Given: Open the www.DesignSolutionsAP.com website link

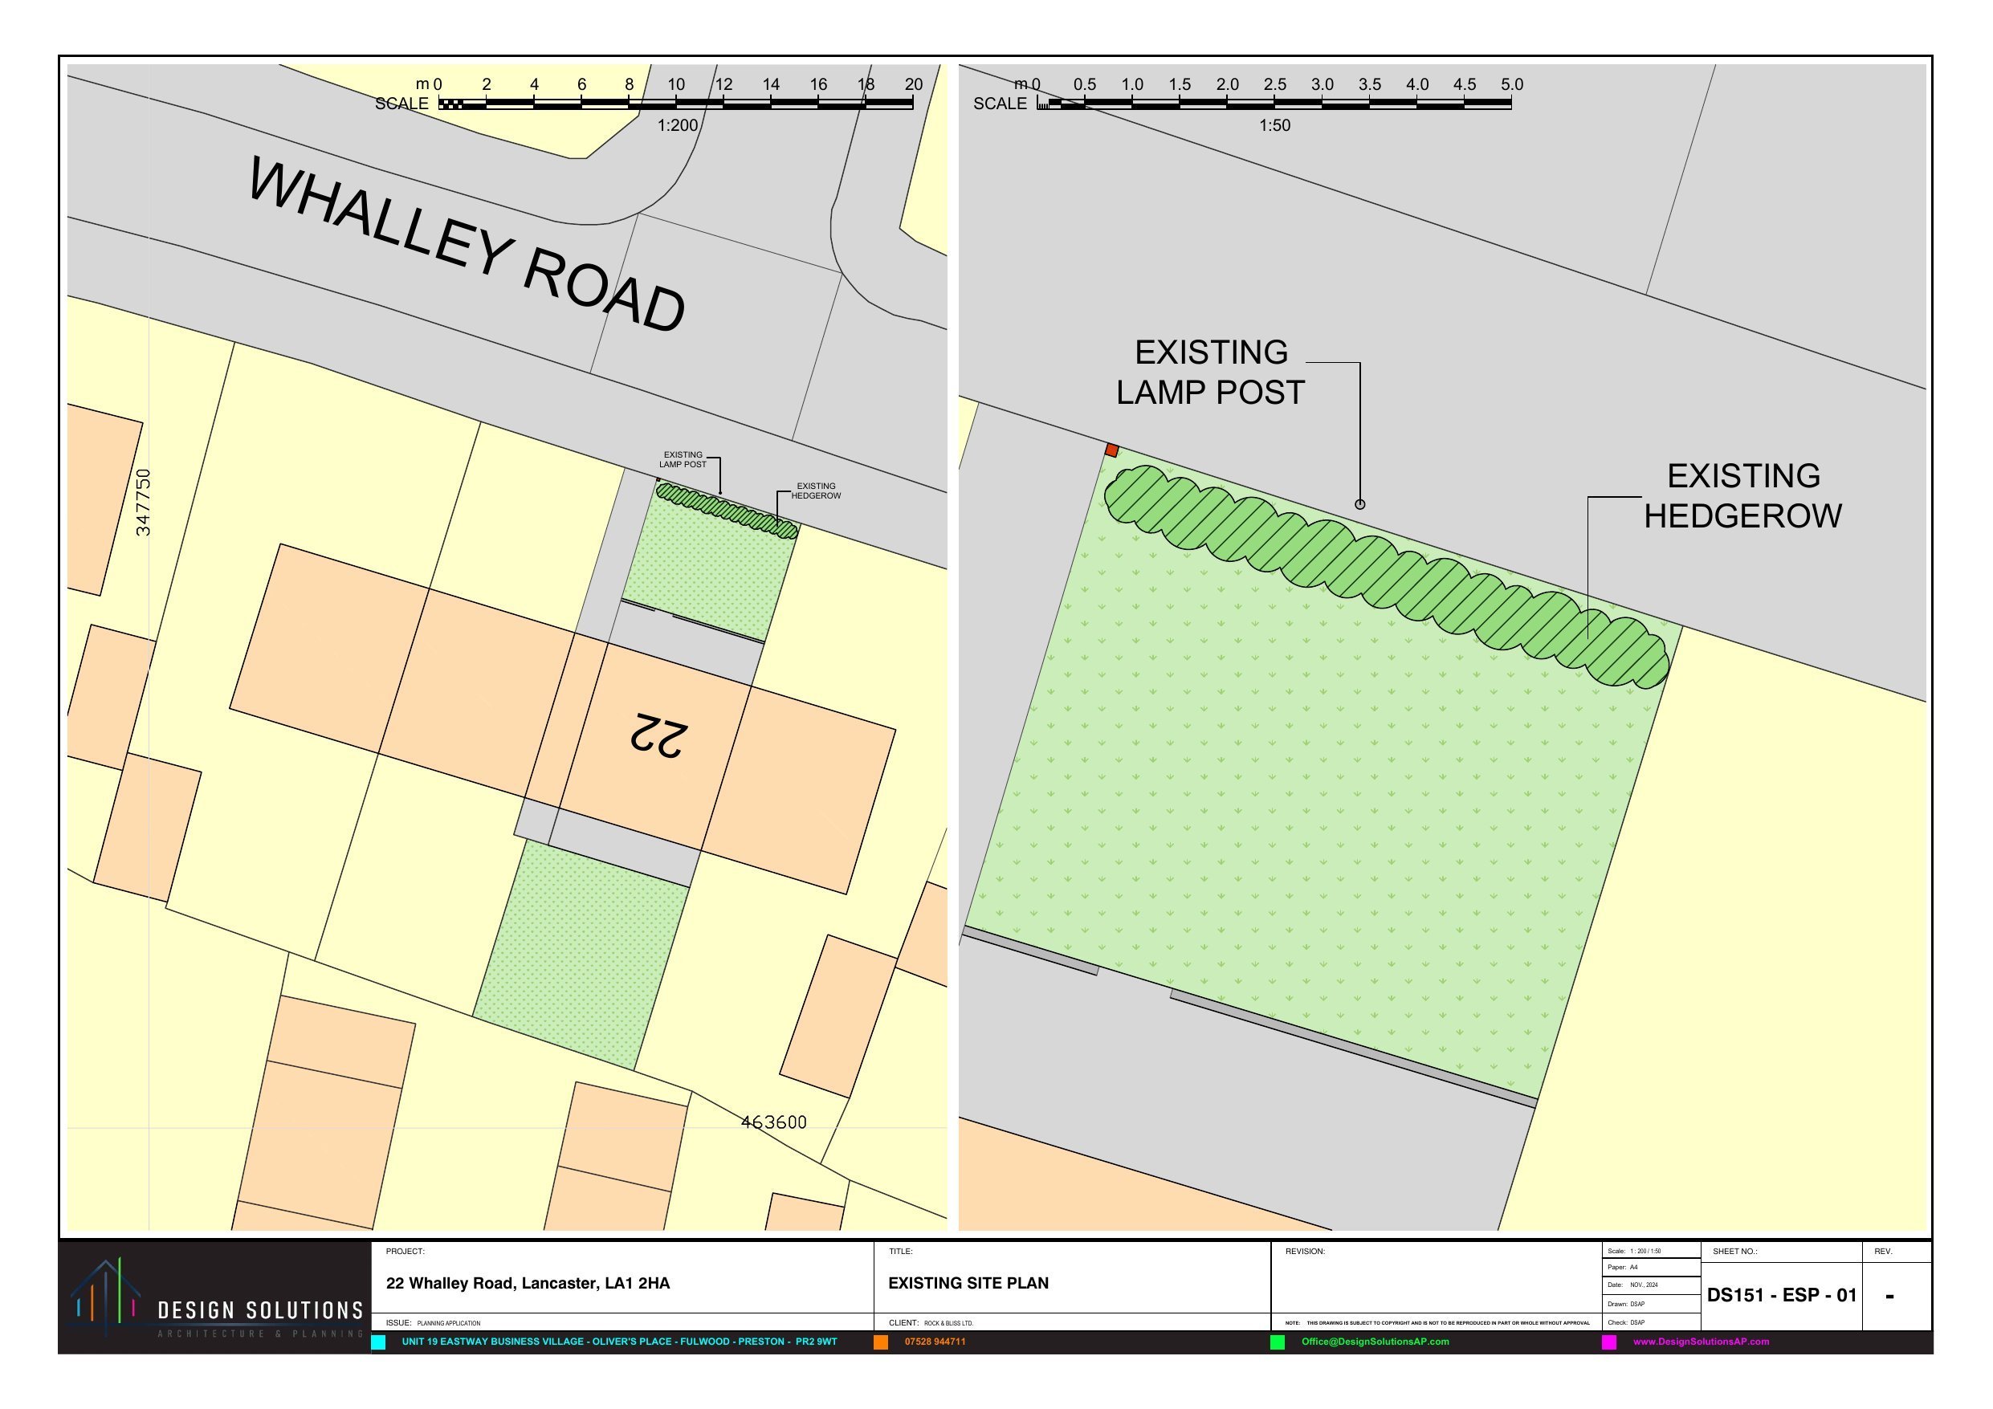Looking at the screenshot, I should click(1701, 1342).
